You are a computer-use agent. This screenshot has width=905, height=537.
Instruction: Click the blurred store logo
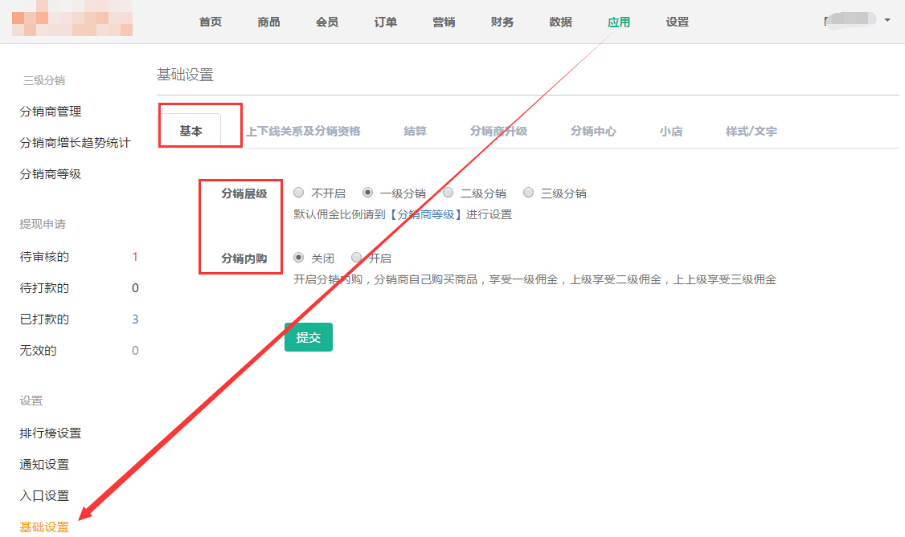tap(72, 22)
